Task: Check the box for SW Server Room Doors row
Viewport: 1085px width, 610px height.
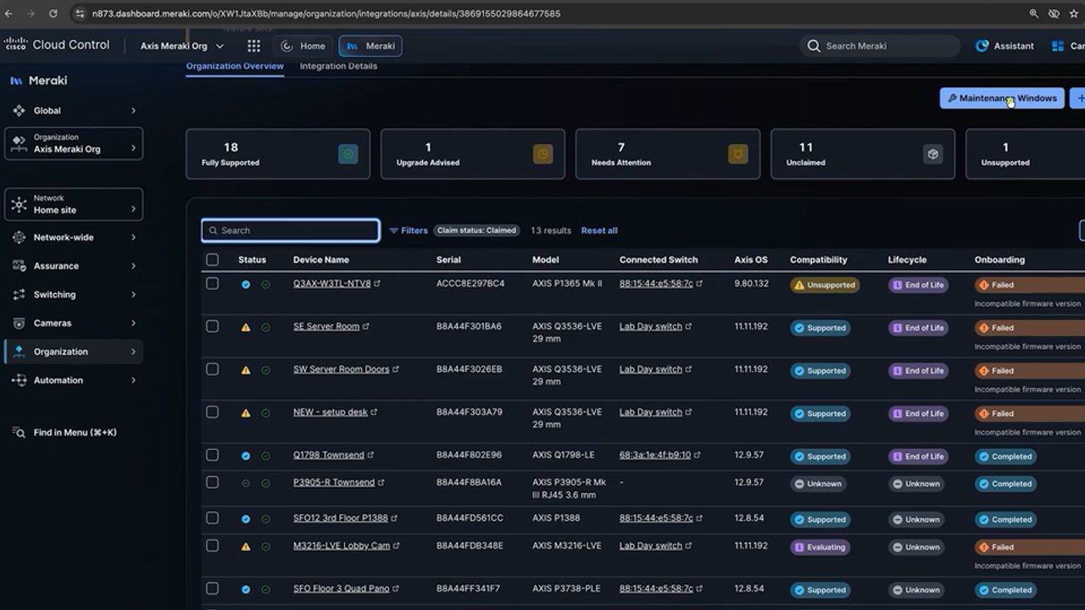Action: 212,369
